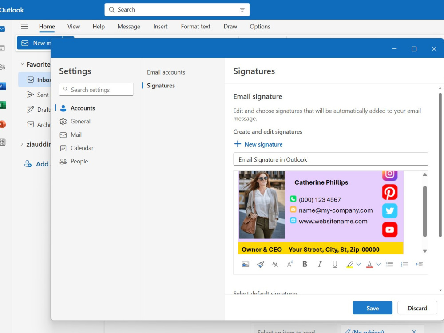Open the search filter options icon
444x333 pixels.
coord(242,10)
